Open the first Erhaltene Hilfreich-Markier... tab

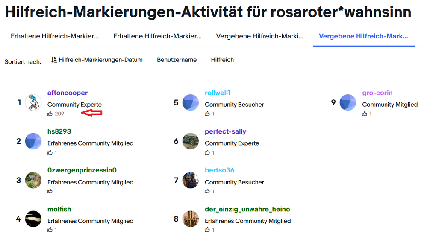[55, 36]
